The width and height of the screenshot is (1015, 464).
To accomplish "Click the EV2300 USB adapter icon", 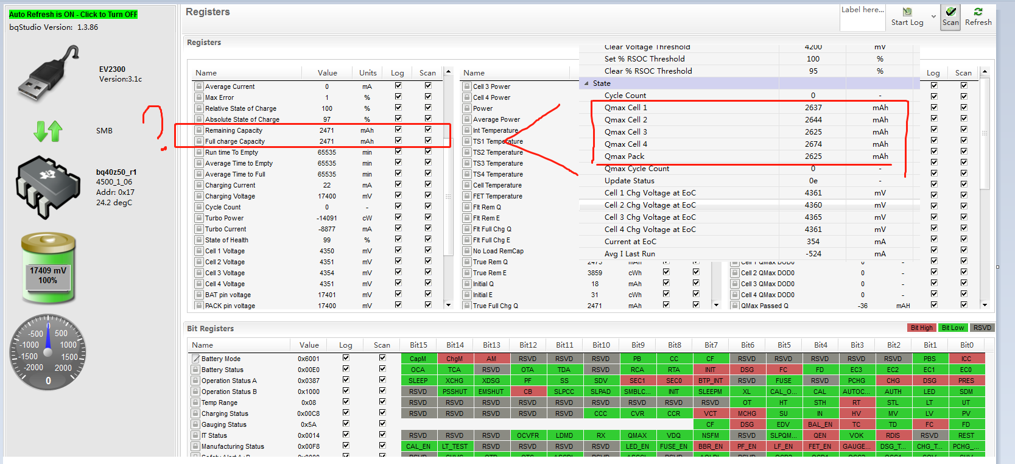I will point(49,73).
